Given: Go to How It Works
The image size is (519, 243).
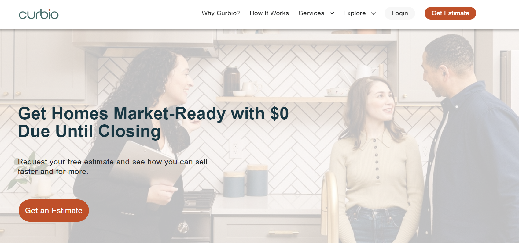Looking at the screenshot, I should coord(269,13).
